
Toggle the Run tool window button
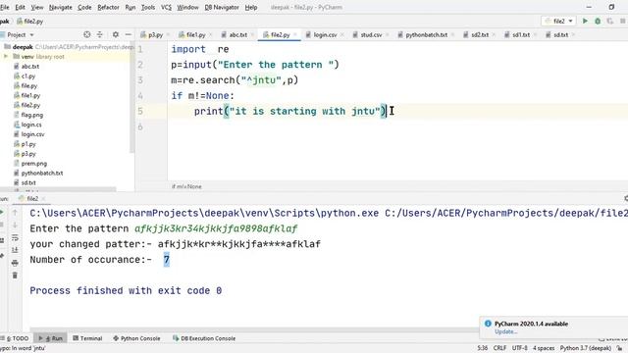50,338
